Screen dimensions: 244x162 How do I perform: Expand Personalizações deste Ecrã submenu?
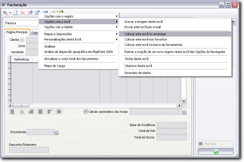pyautogui.click(x=79, y=39)
